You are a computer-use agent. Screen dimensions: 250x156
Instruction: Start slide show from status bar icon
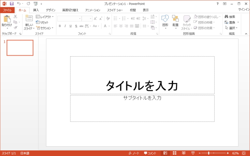point(193,153)
